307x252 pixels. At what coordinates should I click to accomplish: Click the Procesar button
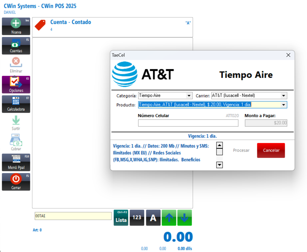[x=241, y=150]
